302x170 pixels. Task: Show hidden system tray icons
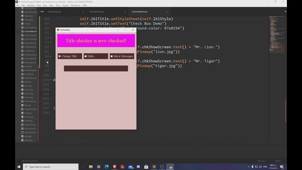click(x=249, y=167)
